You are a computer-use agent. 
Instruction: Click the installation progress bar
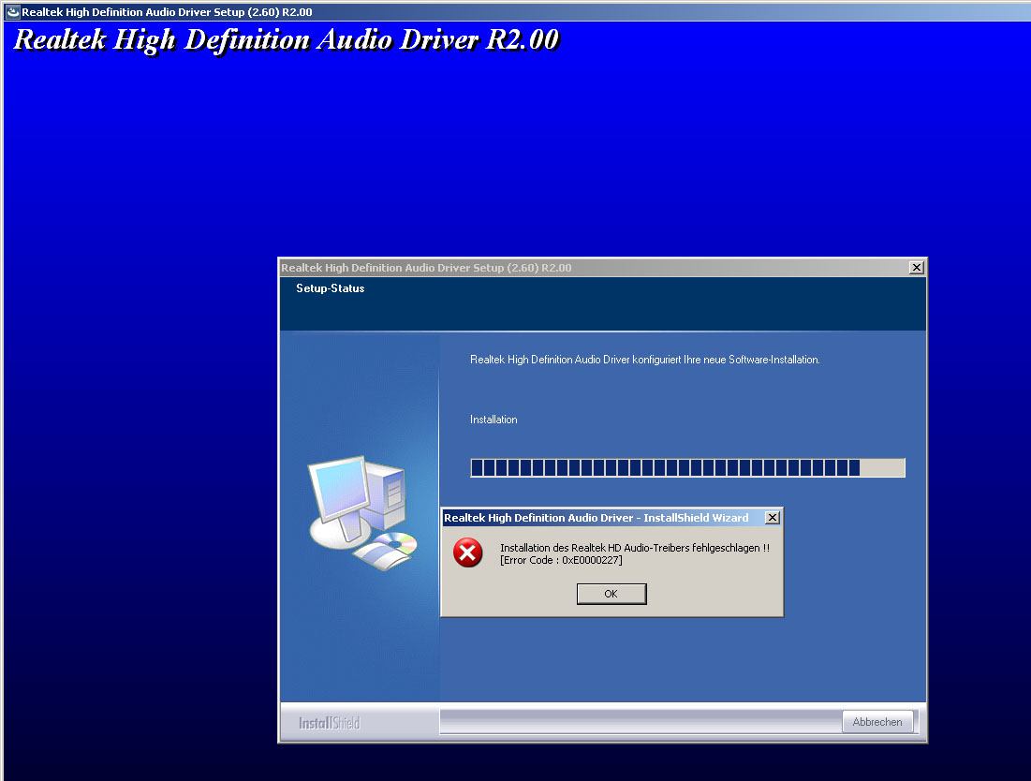point(687,467)
